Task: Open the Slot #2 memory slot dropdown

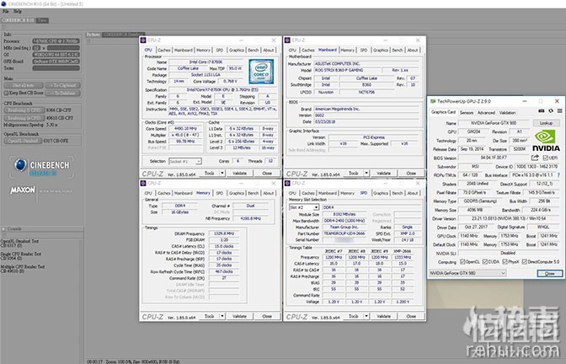Action: 304,207
